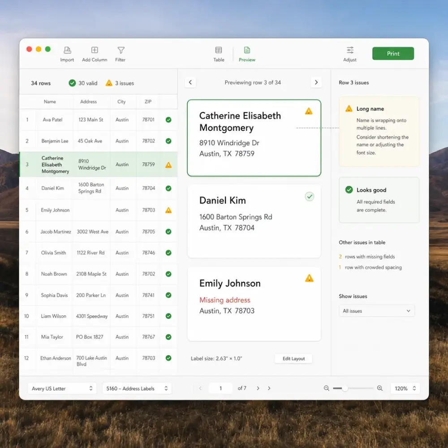Screen dimensions: 448x448
Task: Open the 120% zoom stepper
Action: [405, 388]
